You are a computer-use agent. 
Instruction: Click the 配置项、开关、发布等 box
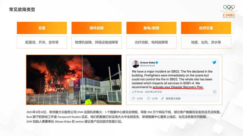point(42,42)
